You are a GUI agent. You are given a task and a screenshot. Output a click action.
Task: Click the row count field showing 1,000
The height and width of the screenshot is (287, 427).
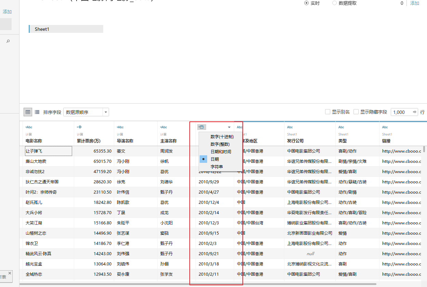pyautogui.click(x=401, y=112)
